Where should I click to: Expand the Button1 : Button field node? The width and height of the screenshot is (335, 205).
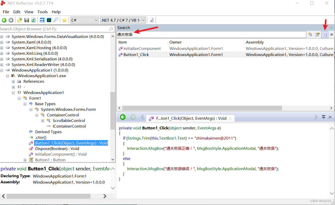[x=25, y=160]
